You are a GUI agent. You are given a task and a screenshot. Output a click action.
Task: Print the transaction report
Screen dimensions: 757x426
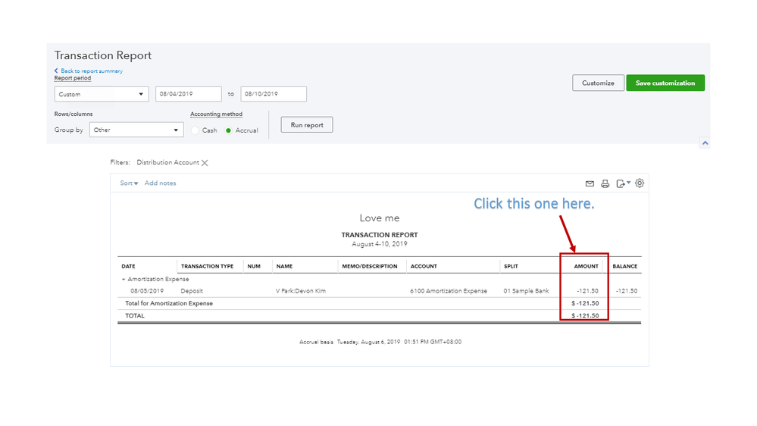605,183
